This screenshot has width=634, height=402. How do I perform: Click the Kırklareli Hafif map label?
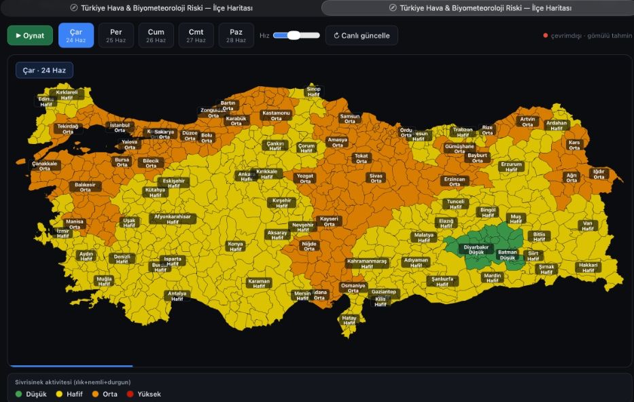click(x=67, y=95)
